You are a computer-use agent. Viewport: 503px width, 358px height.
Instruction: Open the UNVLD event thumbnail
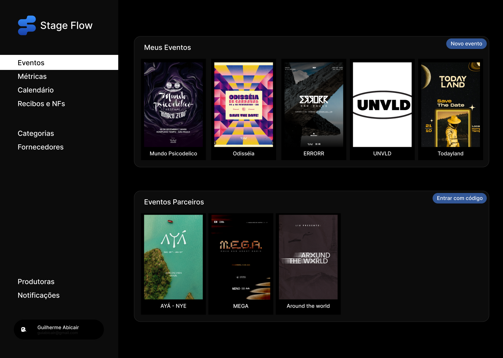point(382,105)
